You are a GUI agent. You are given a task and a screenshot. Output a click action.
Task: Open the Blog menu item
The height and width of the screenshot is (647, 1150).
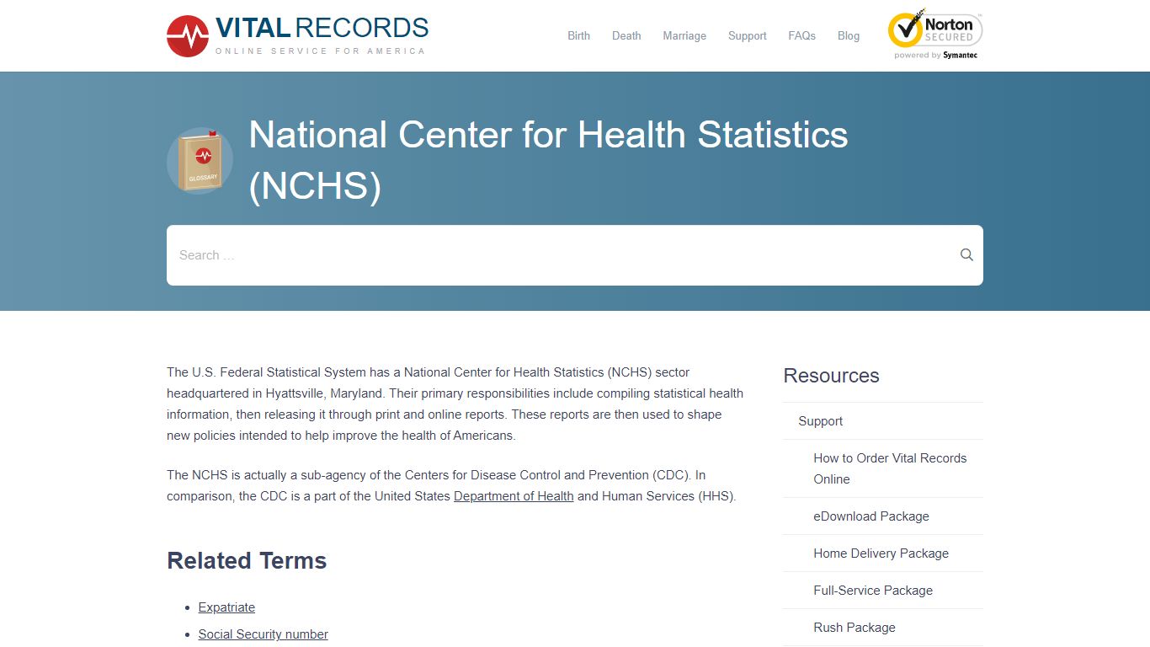[x=849, y=35]
